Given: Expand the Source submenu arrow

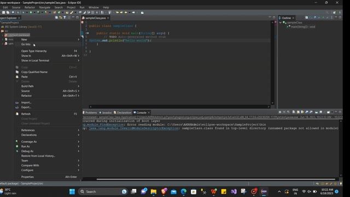Looking at the screenshot, I should (x=78, y=91).
